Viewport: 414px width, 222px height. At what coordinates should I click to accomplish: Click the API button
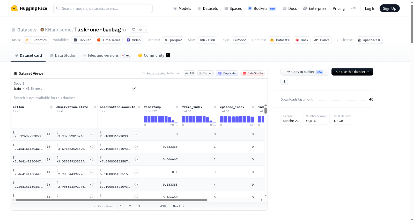pyautogui.click(x=189, y=73)
